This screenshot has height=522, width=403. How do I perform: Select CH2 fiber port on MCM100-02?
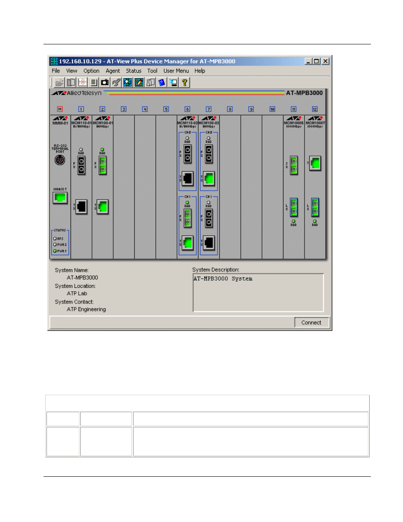click(x=209, y=154)
